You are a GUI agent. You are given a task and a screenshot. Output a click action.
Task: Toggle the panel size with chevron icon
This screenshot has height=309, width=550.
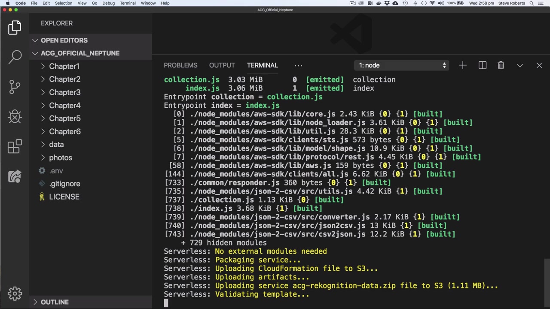(x=520, y=65)
